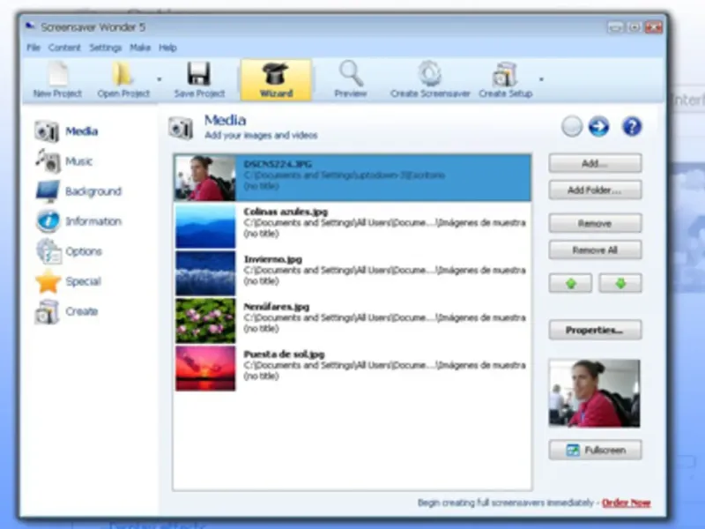Select the Puesta de sol.jpg item

click(x=352, y=368)
